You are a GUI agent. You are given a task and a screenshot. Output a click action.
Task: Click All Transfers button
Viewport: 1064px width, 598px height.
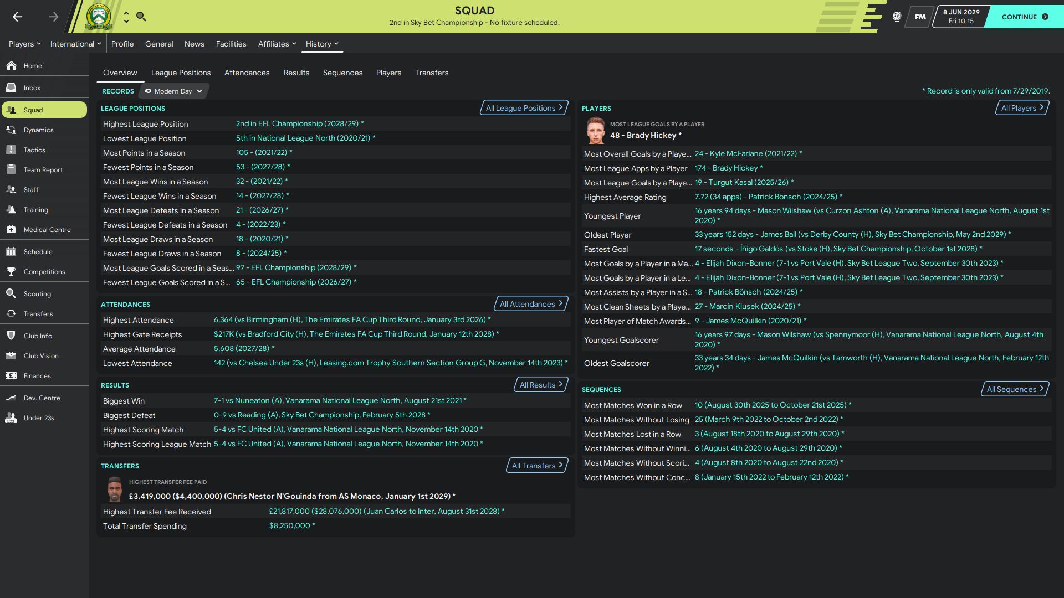tap(537, 466)
